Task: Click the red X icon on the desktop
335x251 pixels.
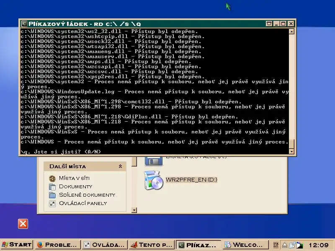Action: [x=23, y=224]
